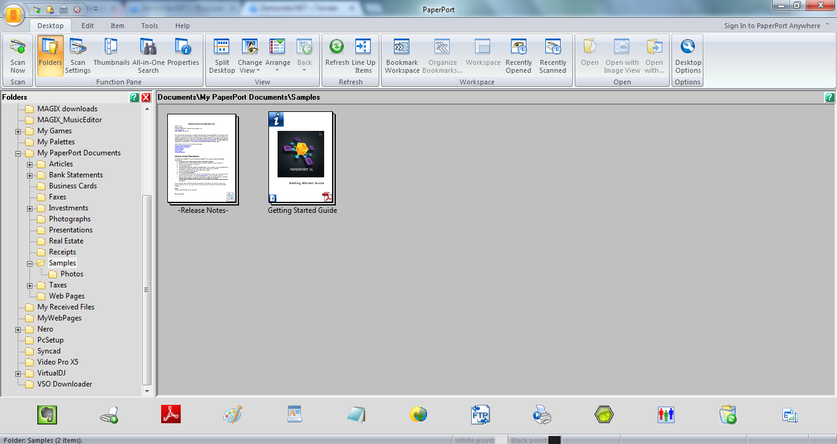Select the Release Notes thumbnail

coord(202,159)
